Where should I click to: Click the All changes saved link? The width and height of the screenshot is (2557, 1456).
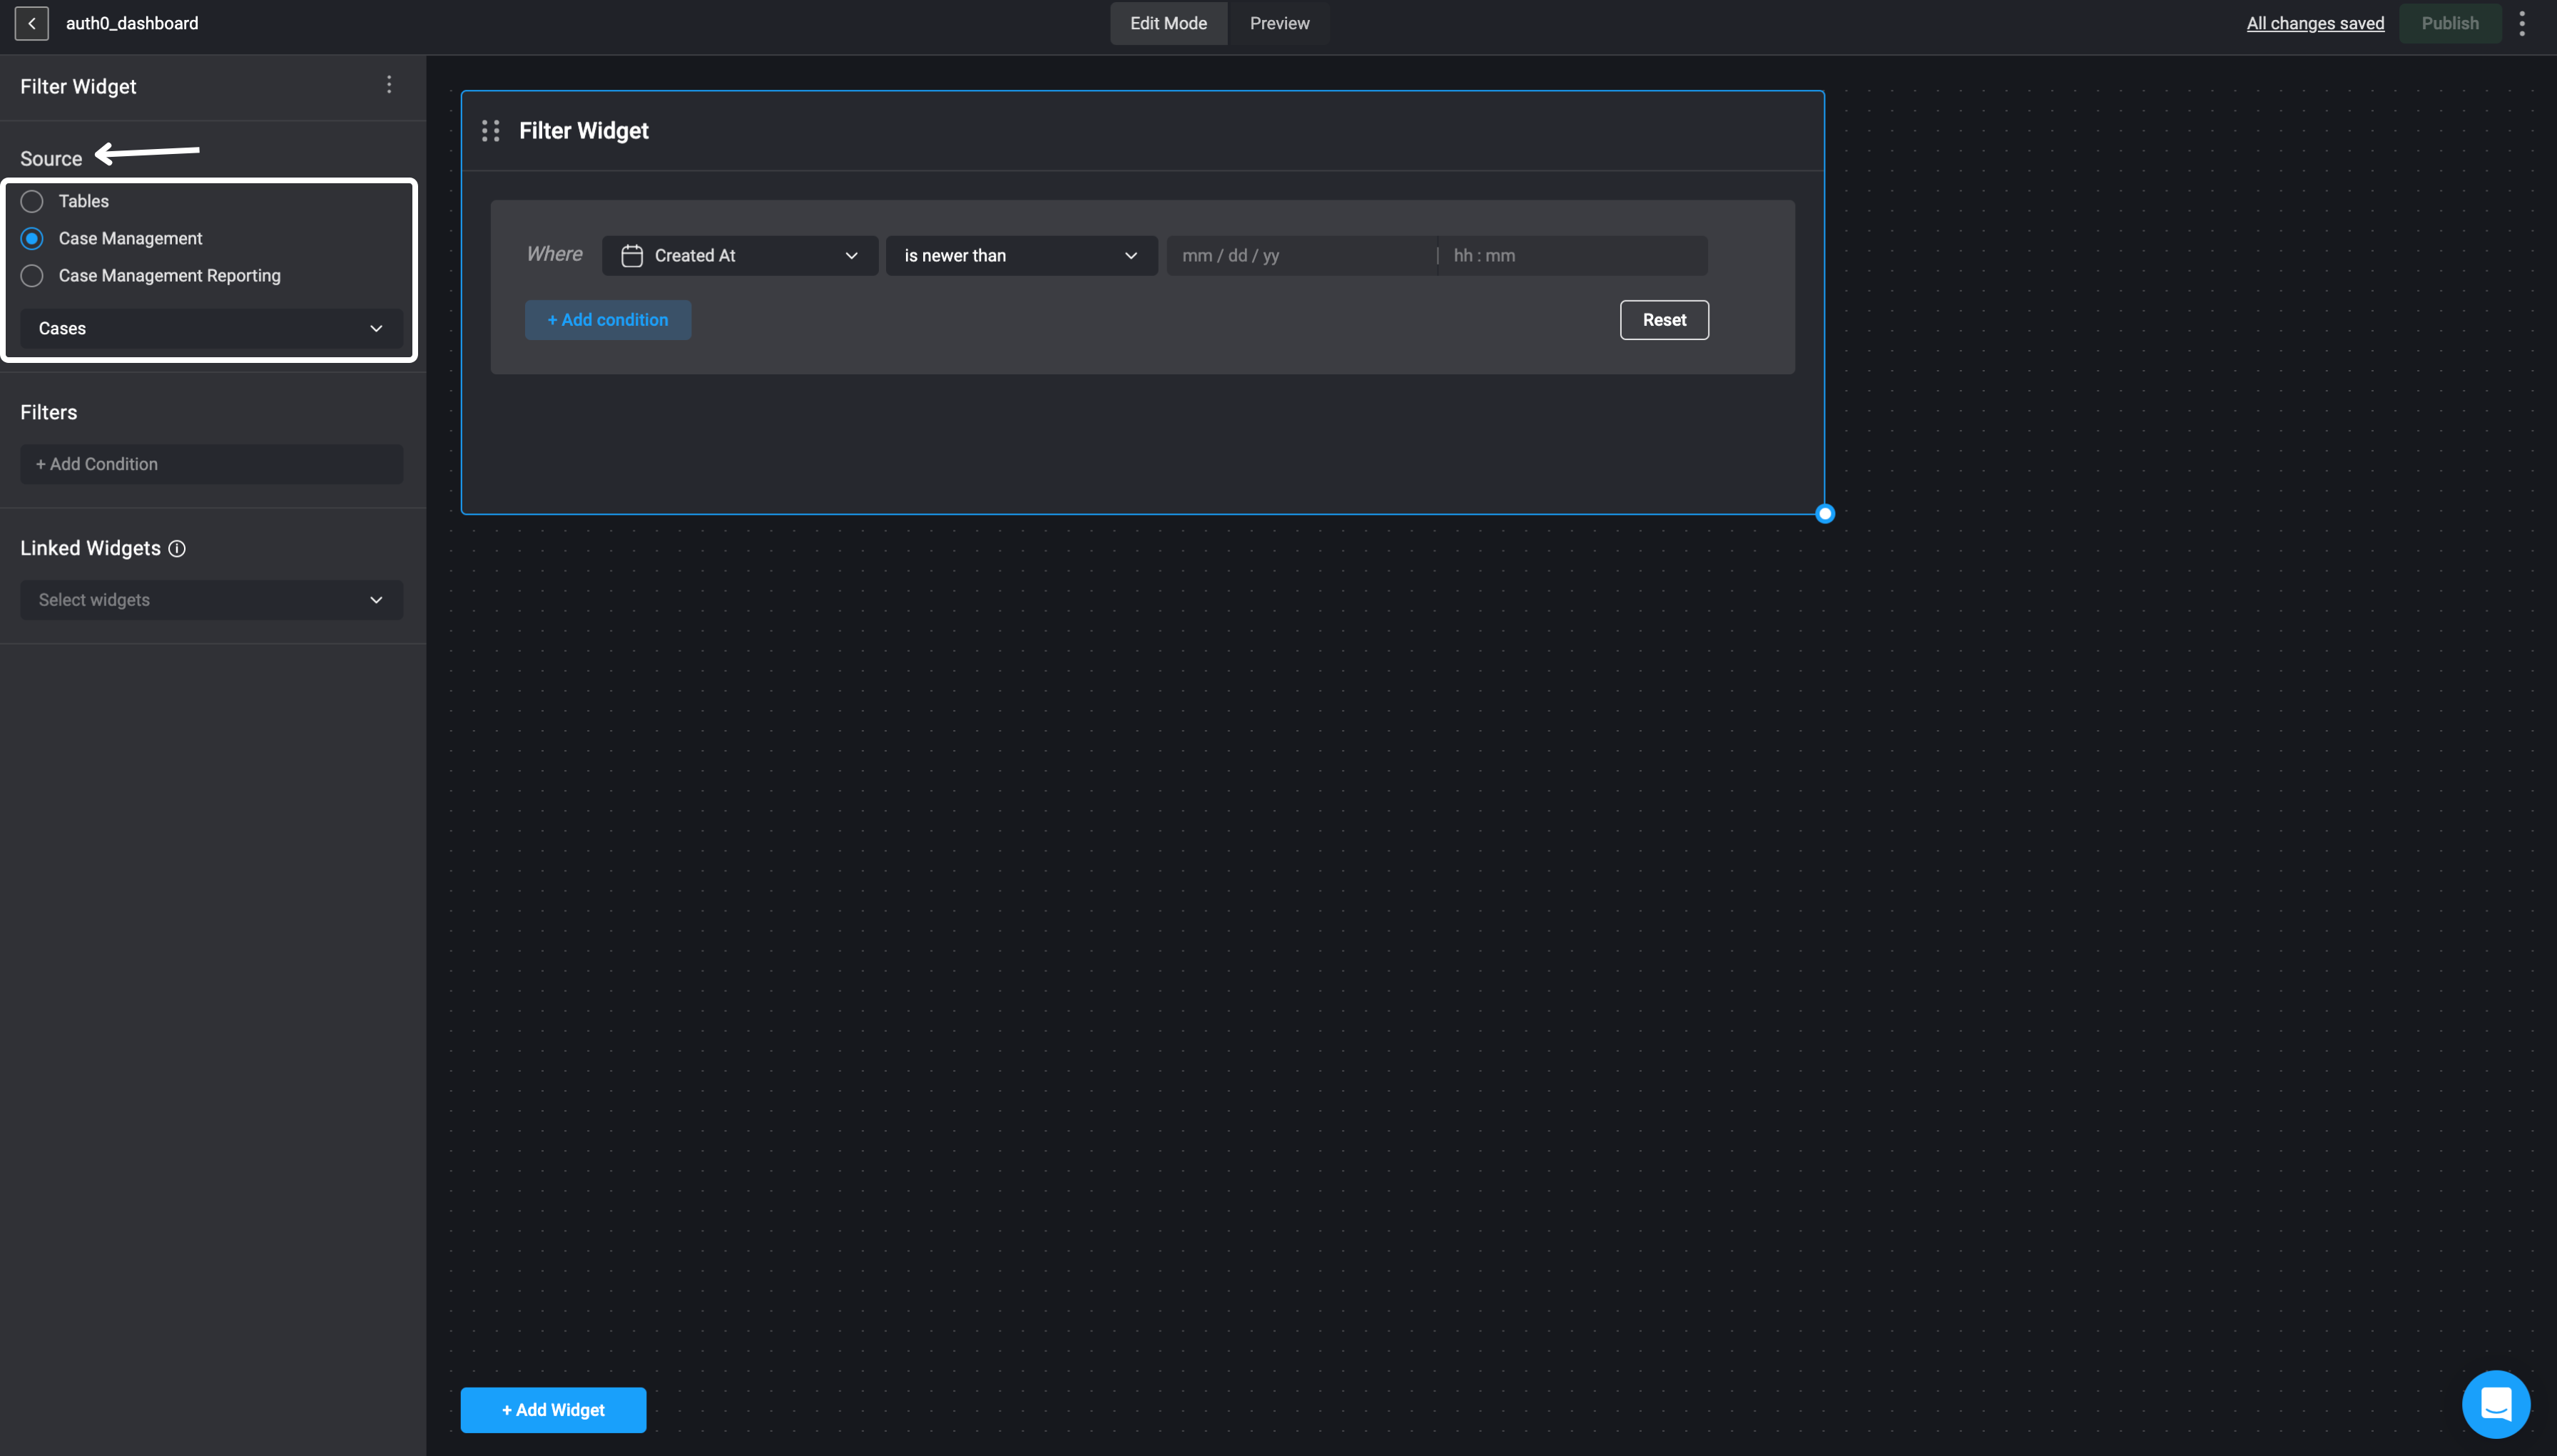2315,23
